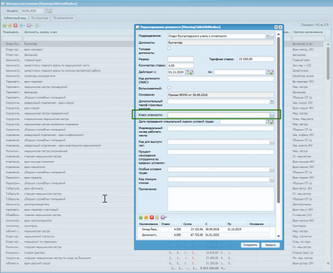Switch to По структуре tab
The image size is (333, 273).
tap(39, 18)
